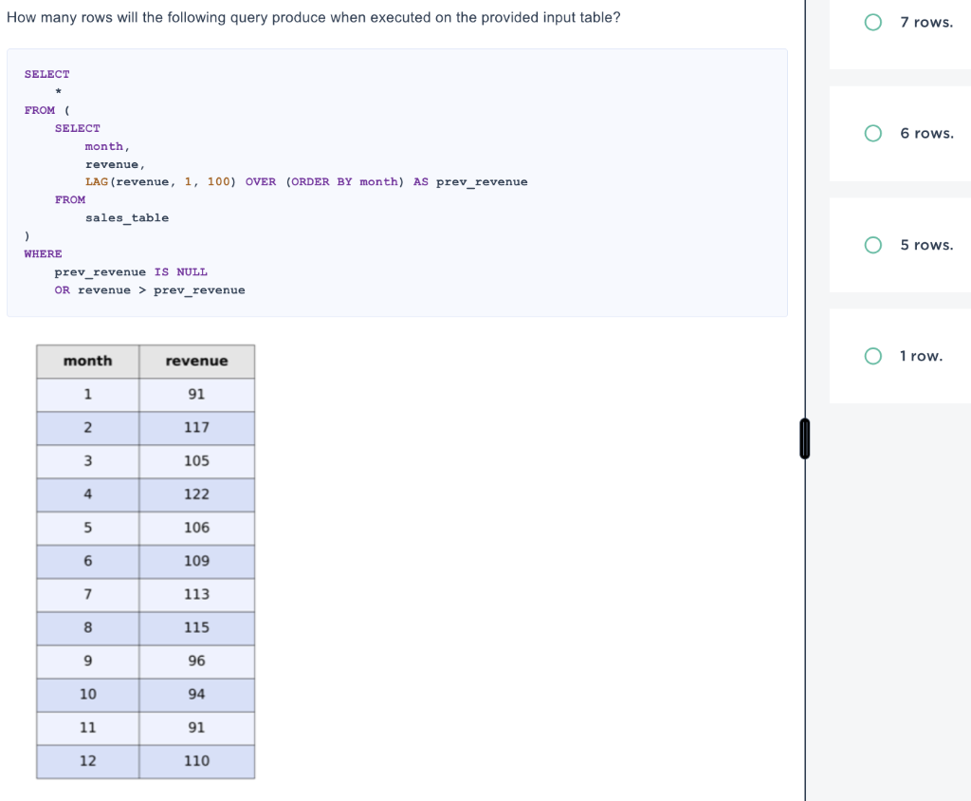Click the month 11 cell
Viewport: 971px width, 801px height.
(x=88, y=729)
